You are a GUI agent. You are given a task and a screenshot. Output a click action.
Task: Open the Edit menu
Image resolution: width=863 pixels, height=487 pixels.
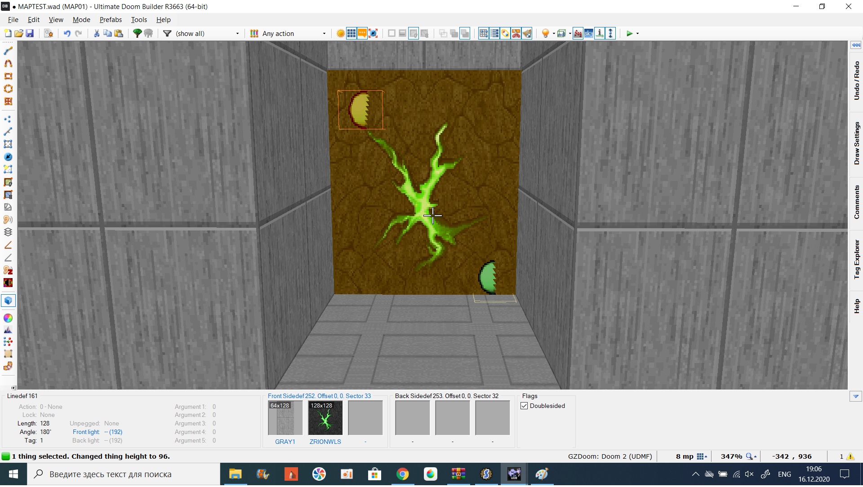coord(34,20)
